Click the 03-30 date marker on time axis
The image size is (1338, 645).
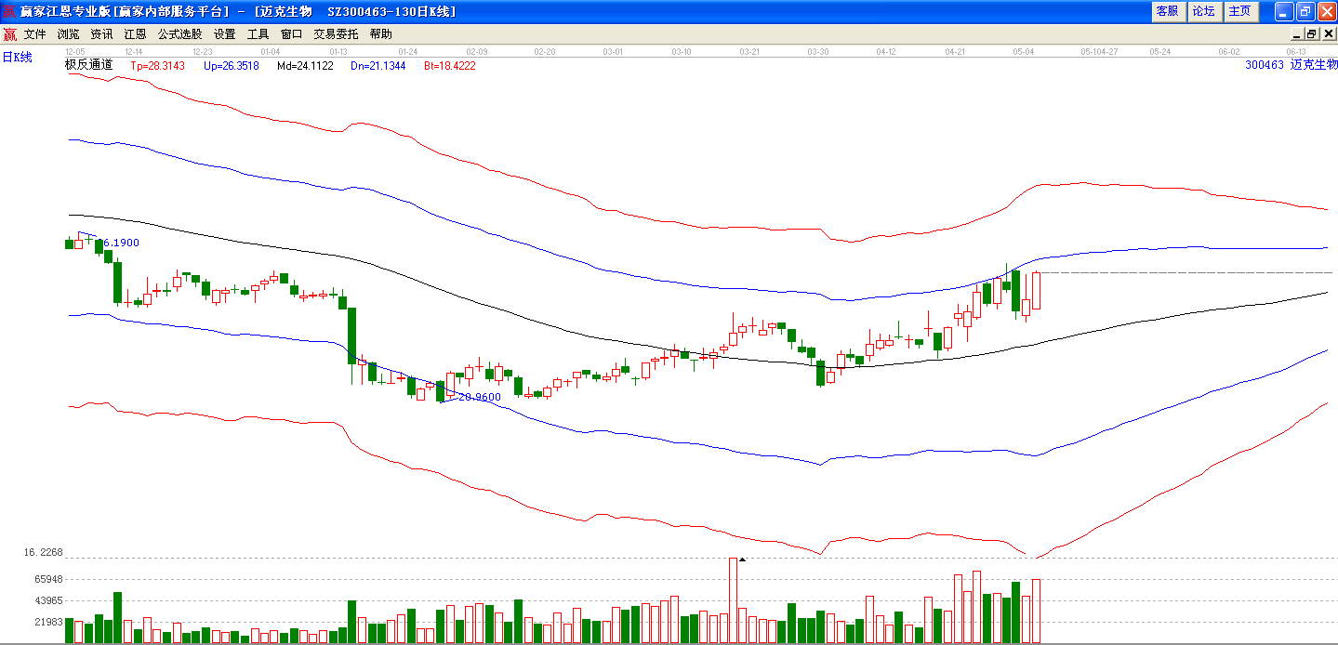point(818,52)
